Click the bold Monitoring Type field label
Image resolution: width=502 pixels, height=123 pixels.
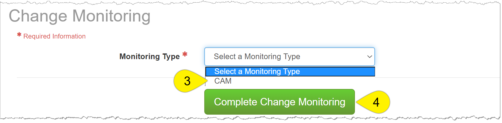click(x=149, y=56)
